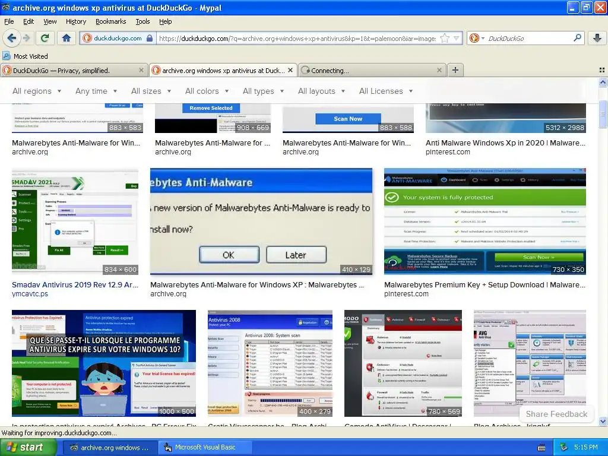Open a new tab with plus button
The height and width of the screenshot is (456, 608).
click(x=455, y=70)
